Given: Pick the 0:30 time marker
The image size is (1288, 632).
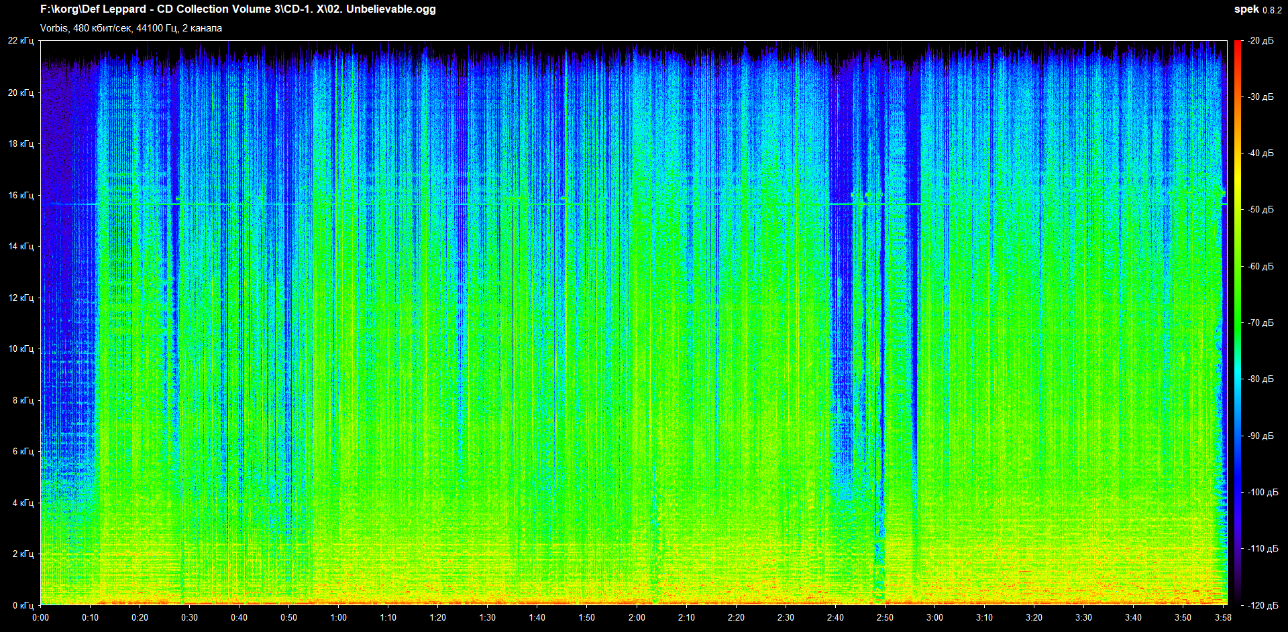Looking at the screenshot, I should click(190, 617).
